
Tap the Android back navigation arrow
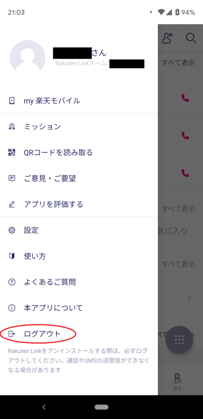pyautogui.click(x=44, y=407)
